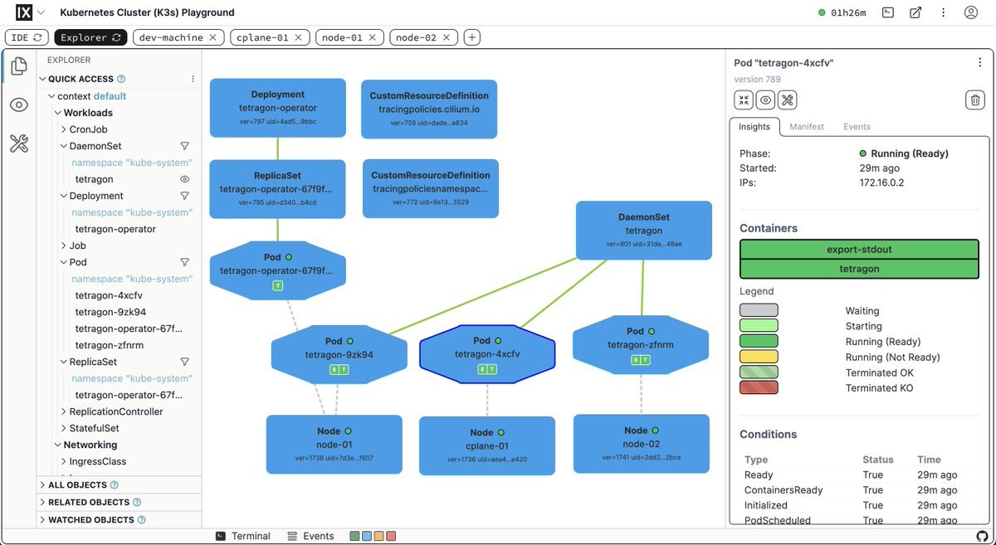Expand the ALL OBJECTS section
Screen dimensions: 996x545
42,485
